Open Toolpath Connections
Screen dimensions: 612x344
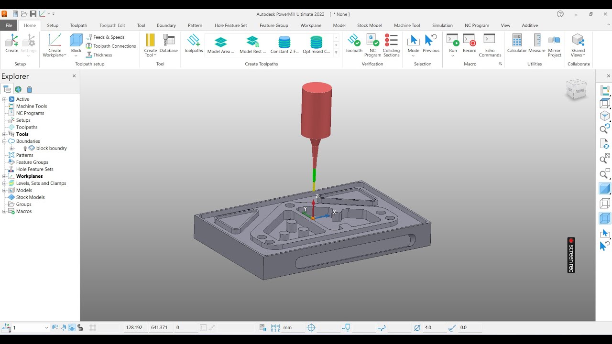pos(110,46)
